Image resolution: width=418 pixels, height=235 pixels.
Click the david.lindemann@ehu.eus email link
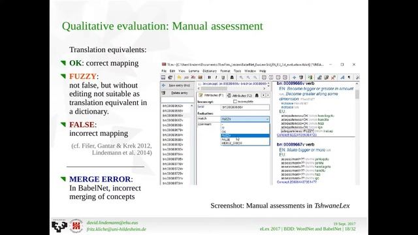coord(112,223)
